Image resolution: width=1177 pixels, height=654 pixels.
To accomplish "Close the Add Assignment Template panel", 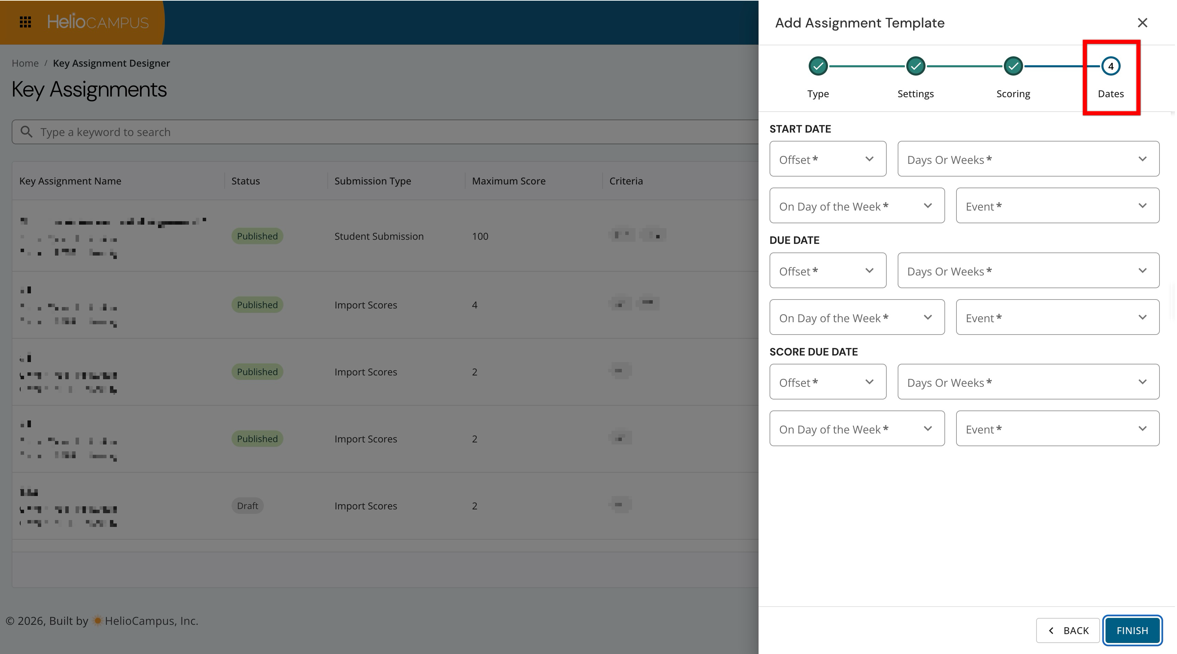I will [1142, 23].
